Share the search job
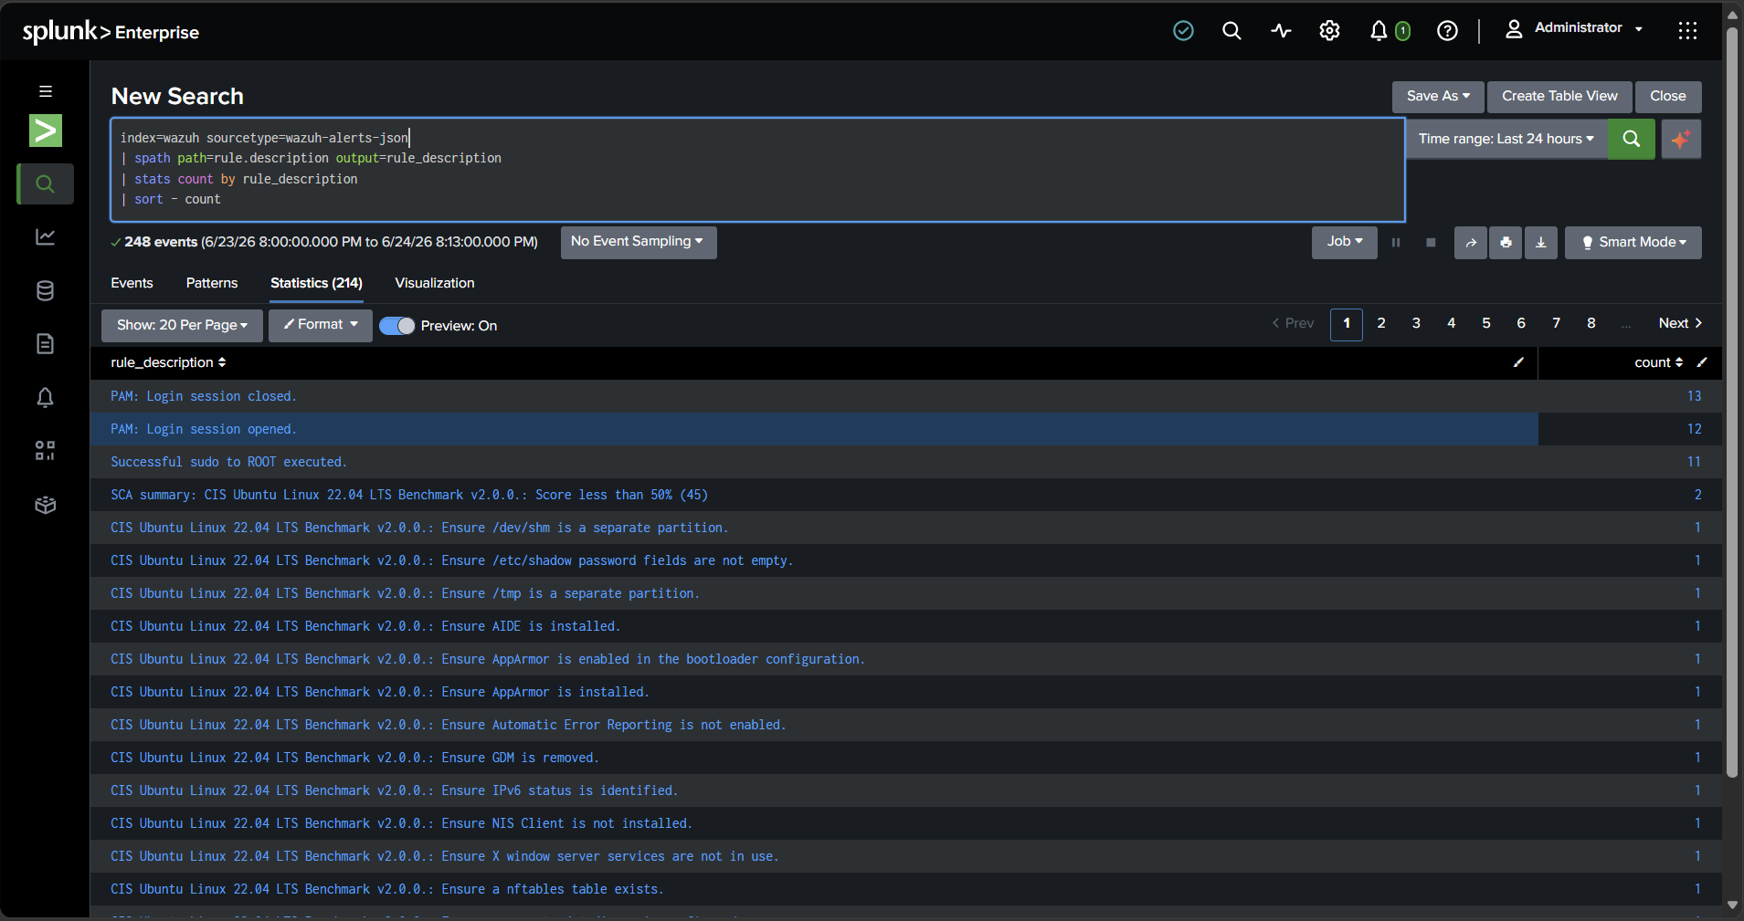 [x=1471, y=243]
